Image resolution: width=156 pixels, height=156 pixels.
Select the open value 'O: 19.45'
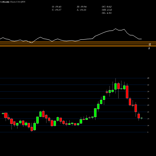(56, 7)
